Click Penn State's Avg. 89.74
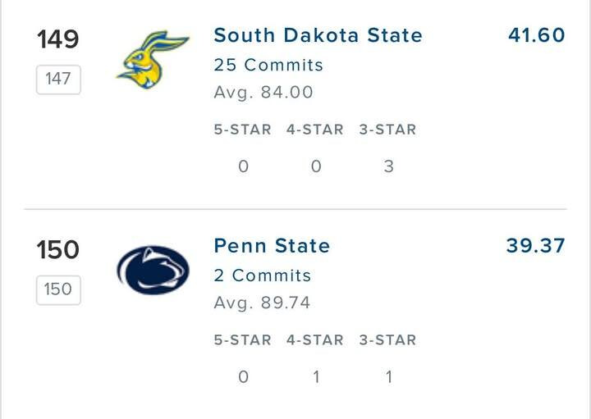The width and height of the screenshot is (591, 419). 262,303
